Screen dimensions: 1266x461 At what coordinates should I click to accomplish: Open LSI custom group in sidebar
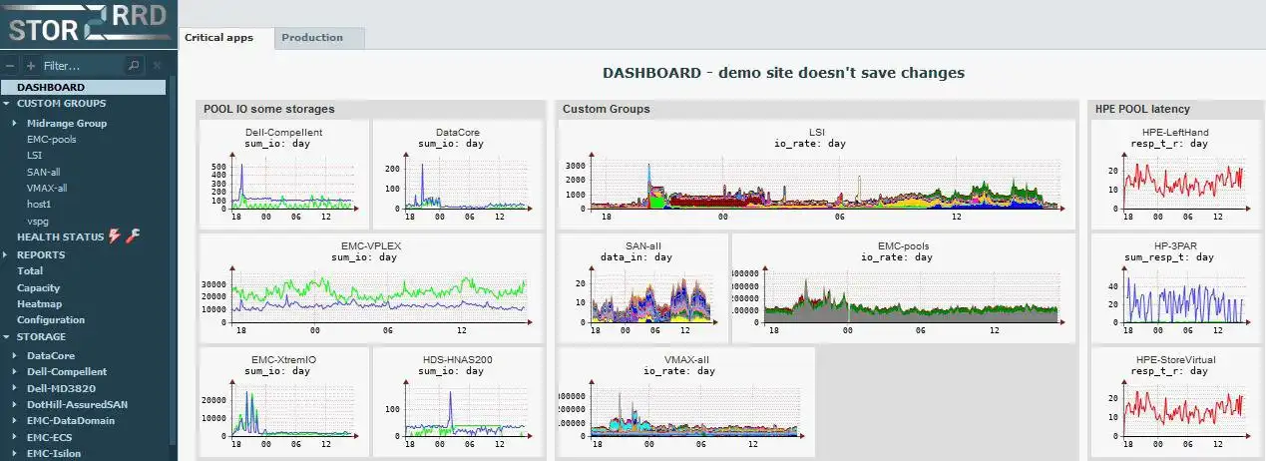pos(35,156)
